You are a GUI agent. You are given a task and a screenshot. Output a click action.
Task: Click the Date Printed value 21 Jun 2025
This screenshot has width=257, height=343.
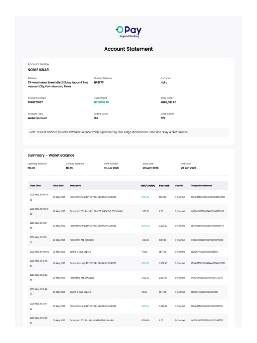[111, 168]
